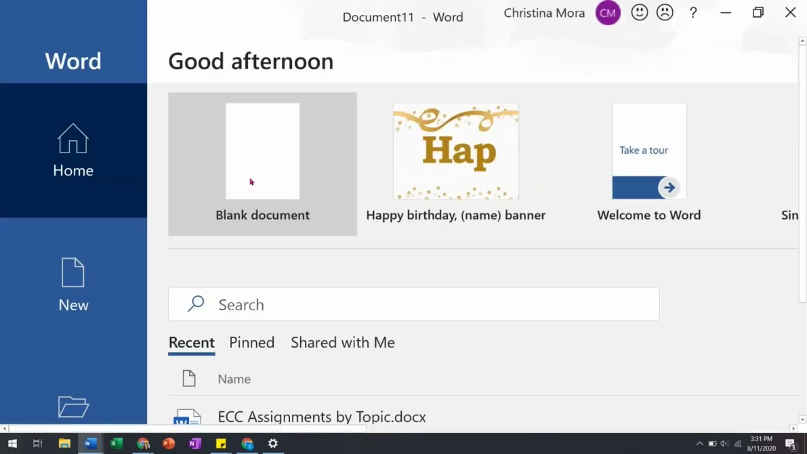Switch to the Pinned tab

(252, 342)
